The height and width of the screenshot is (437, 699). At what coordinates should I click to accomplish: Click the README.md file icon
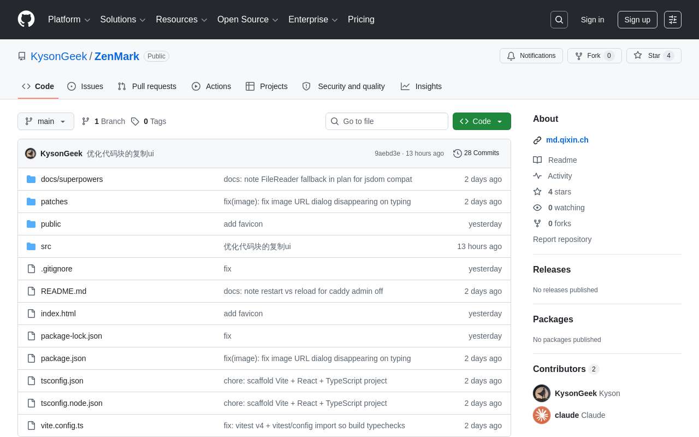tap(31, 291)
